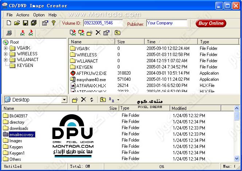
Task: Click the computer icon in second toolbar
Action: click(x=9, y=33)
